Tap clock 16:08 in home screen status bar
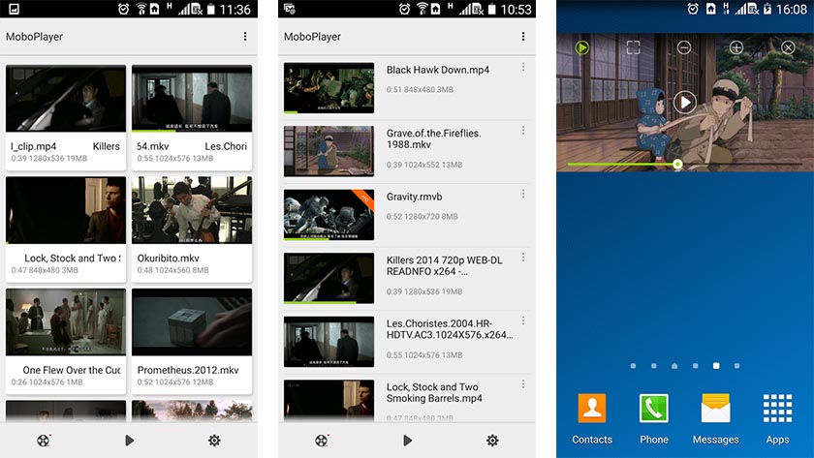The height and width of the screenshot is (458, 814). click(792, 9)
